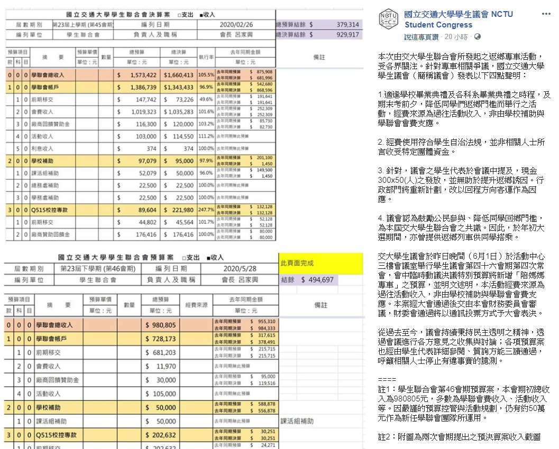Click the 147,742 前期移交 budget value

(146, 100)
